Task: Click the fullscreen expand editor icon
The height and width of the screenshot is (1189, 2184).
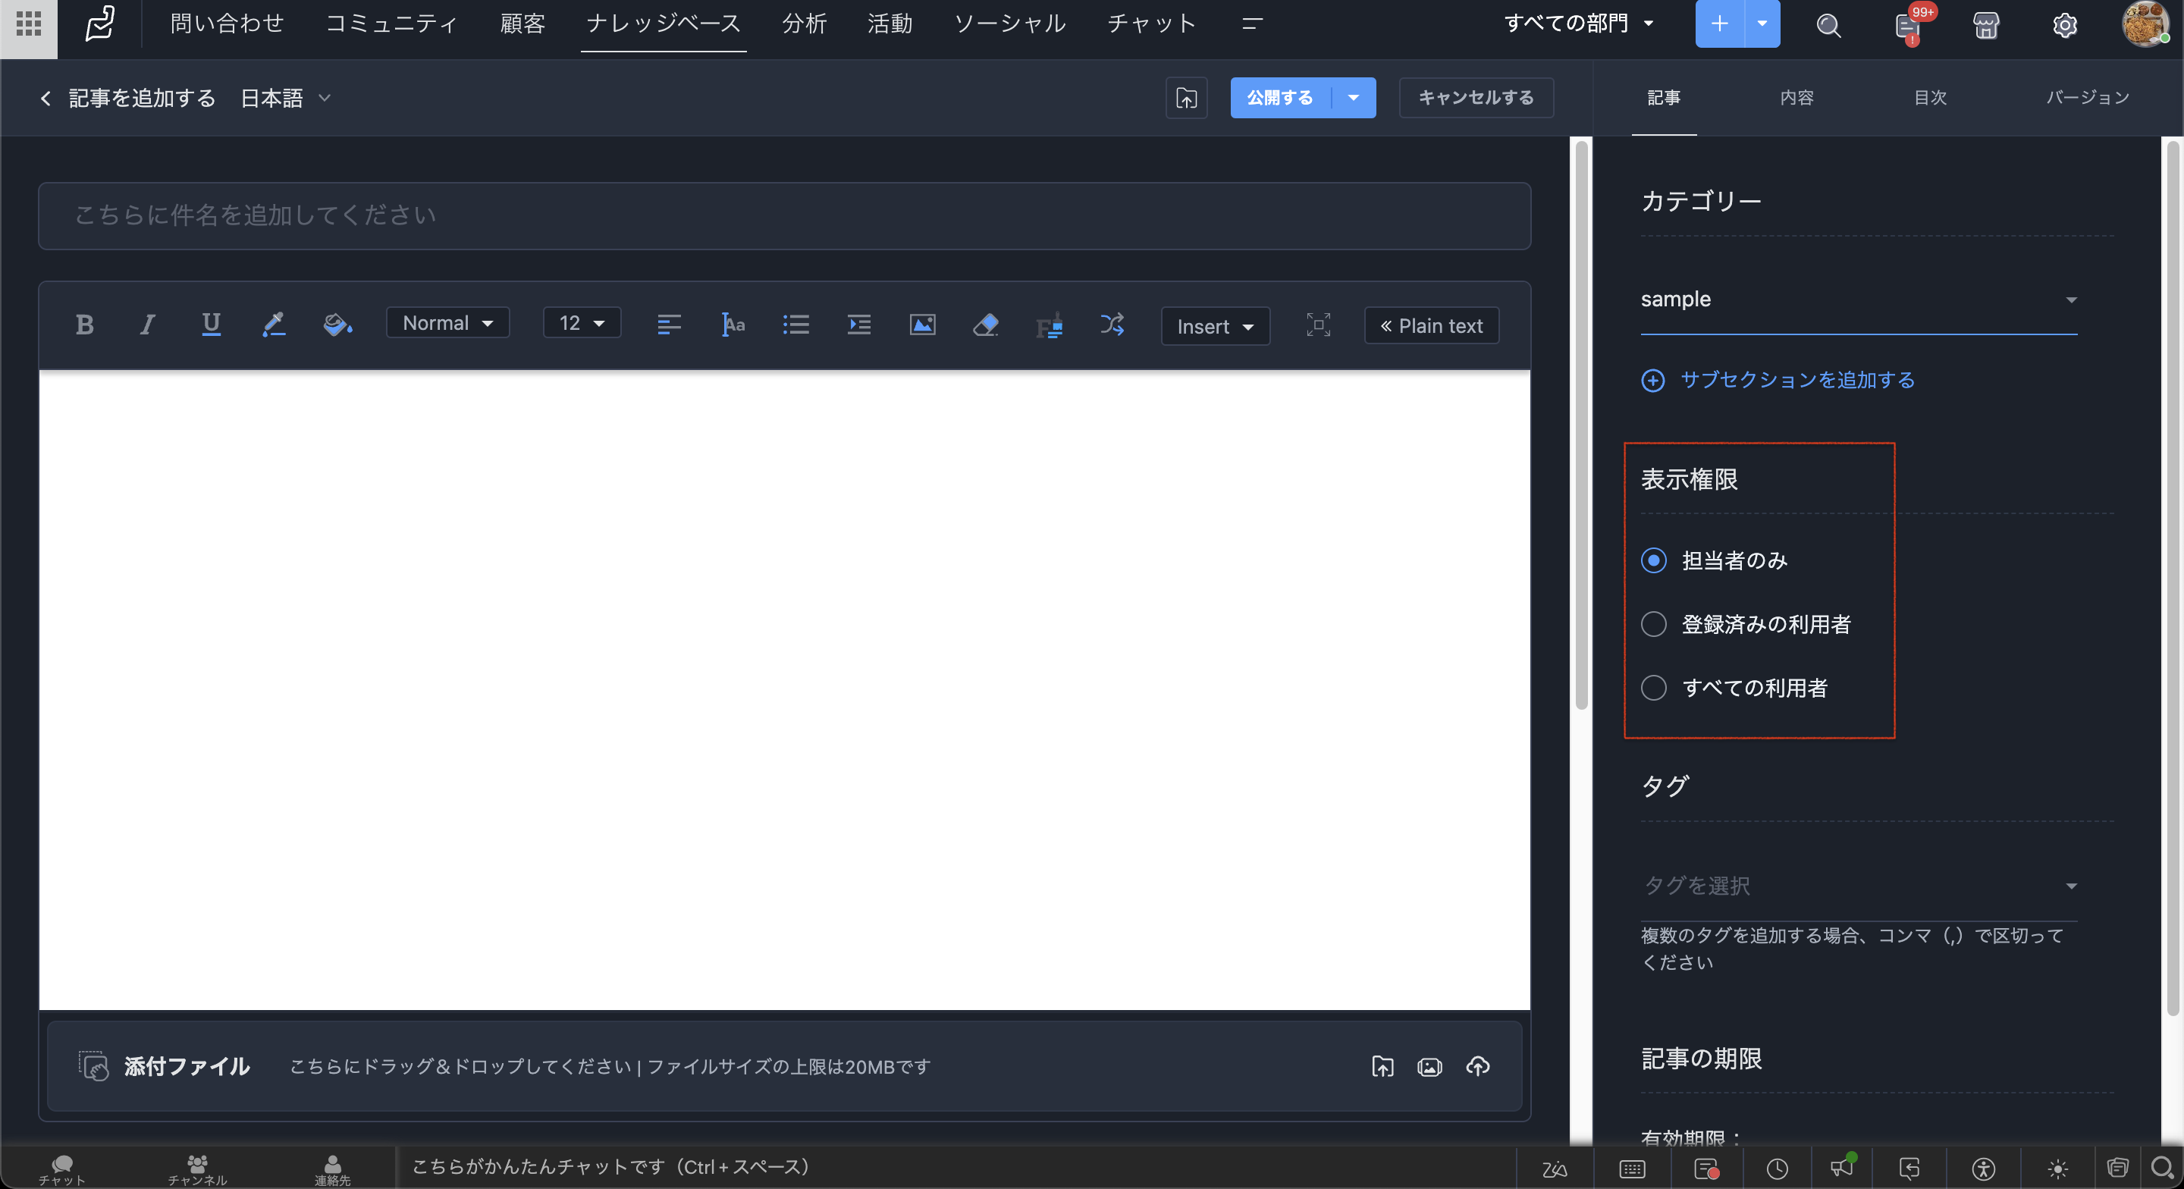Action: coord(1317,325)
